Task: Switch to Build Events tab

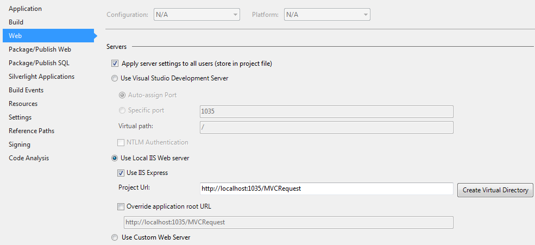Action: [26, 90]
